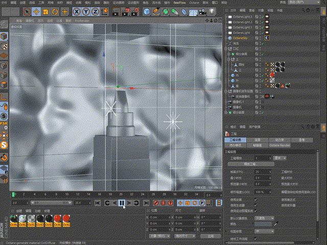Open coordinate size mode dropdown

(185, 236)
